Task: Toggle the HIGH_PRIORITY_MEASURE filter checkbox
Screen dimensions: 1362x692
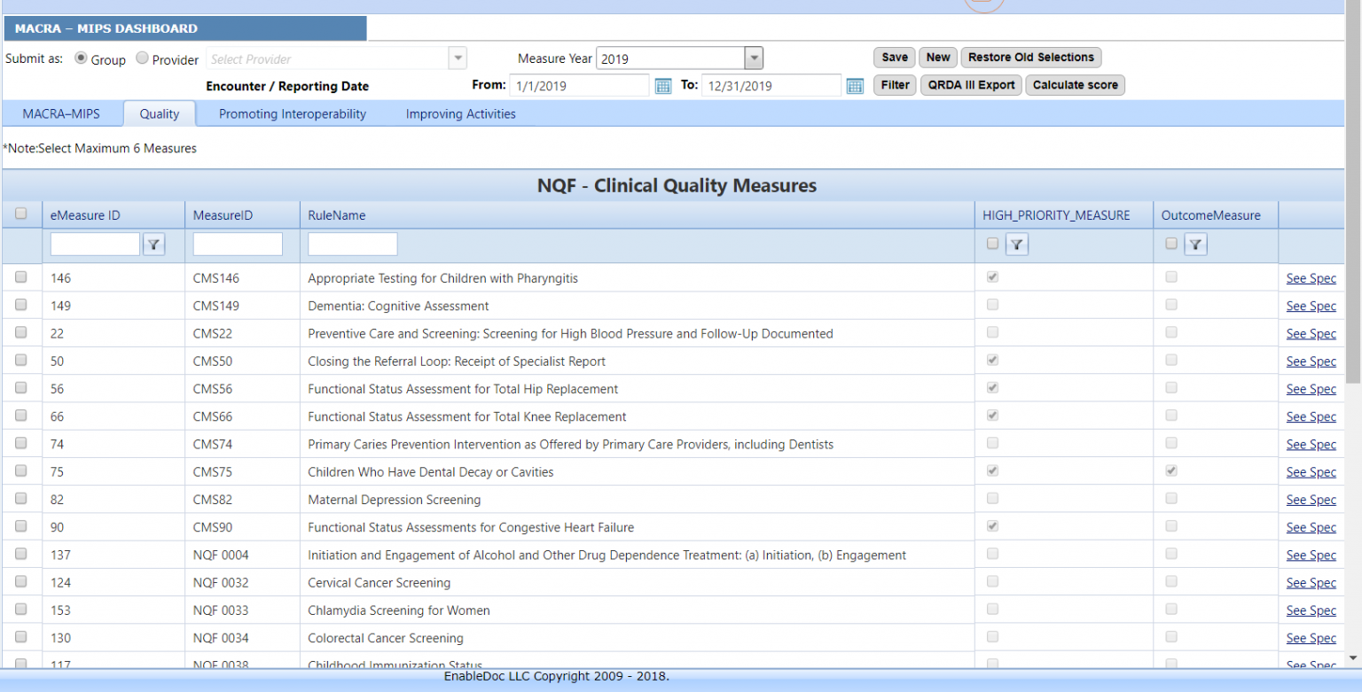Action: [x=992, y=243]
